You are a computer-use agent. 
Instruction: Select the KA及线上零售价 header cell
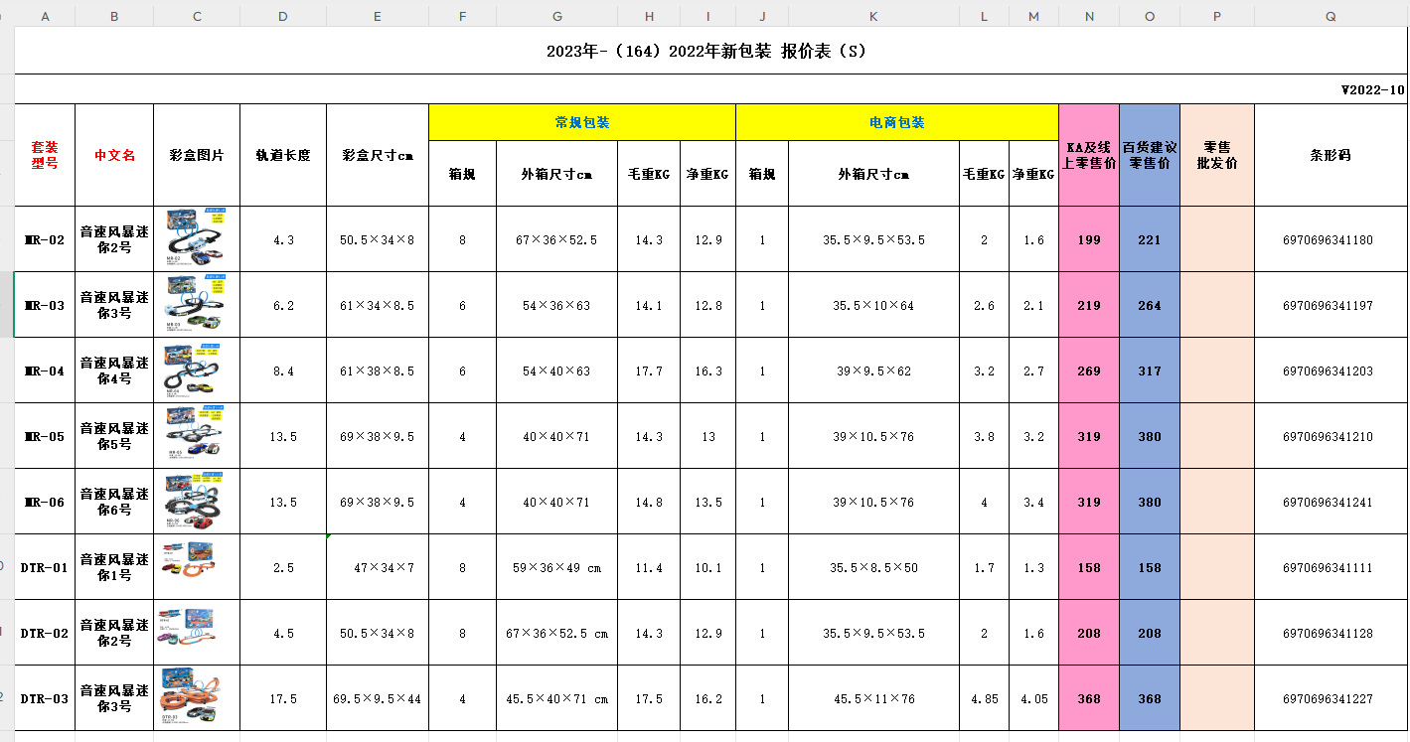[x=1088, y=154]
